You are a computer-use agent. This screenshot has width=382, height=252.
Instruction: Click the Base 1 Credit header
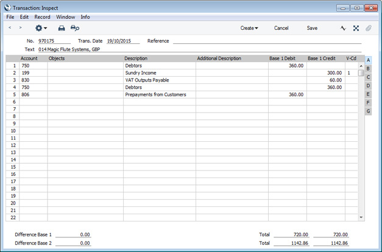322,58
